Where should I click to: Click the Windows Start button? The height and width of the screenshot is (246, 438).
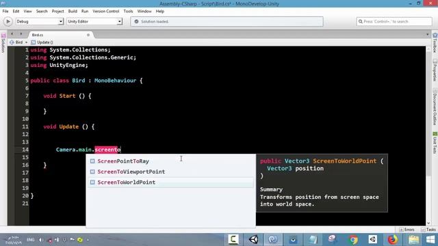430,240
